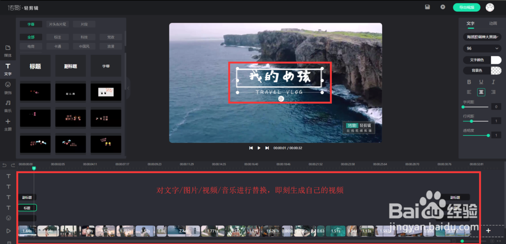Select the 标题 title template
Image resolution: width=506 pixels, height=244 pixels.
point(35,66)
